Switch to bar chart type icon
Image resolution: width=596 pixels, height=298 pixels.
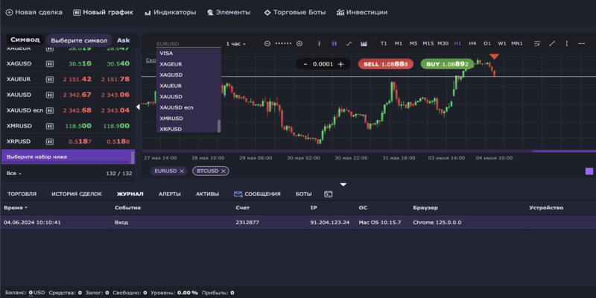click(x=320, y=44)
